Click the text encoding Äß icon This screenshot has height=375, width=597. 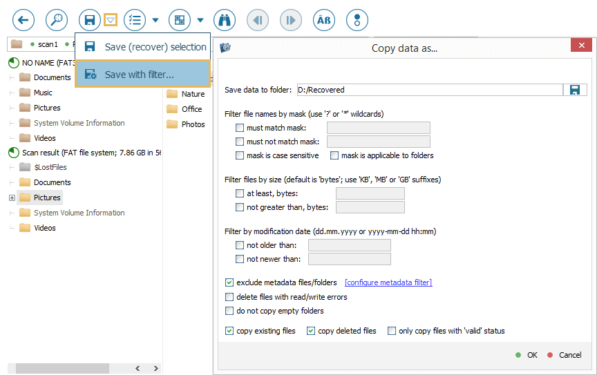[324, 20]
